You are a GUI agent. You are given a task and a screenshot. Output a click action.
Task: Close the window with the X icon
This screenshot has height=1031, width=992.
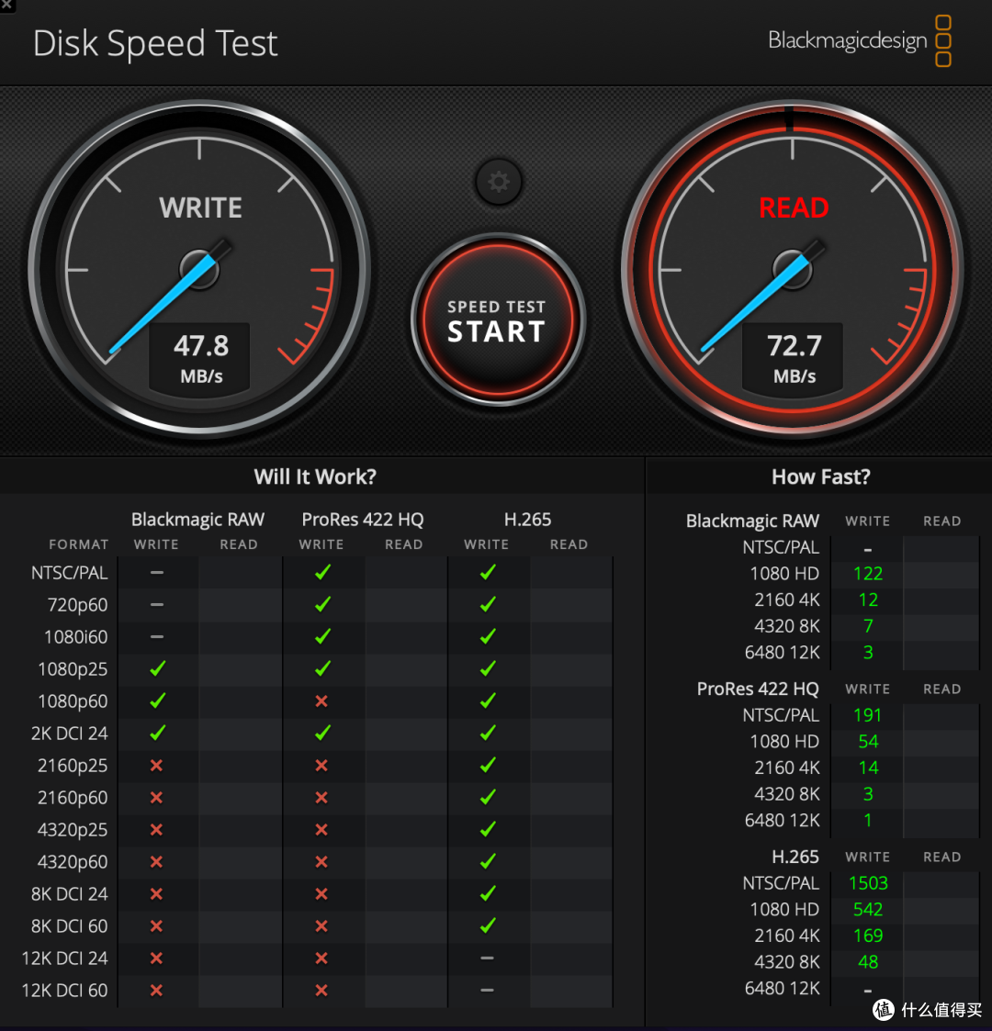click(x=6, y=6)
